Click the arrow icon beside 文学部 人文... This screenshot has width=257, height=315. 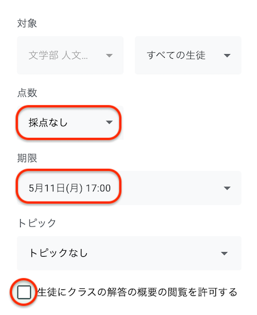click(109, 55)
